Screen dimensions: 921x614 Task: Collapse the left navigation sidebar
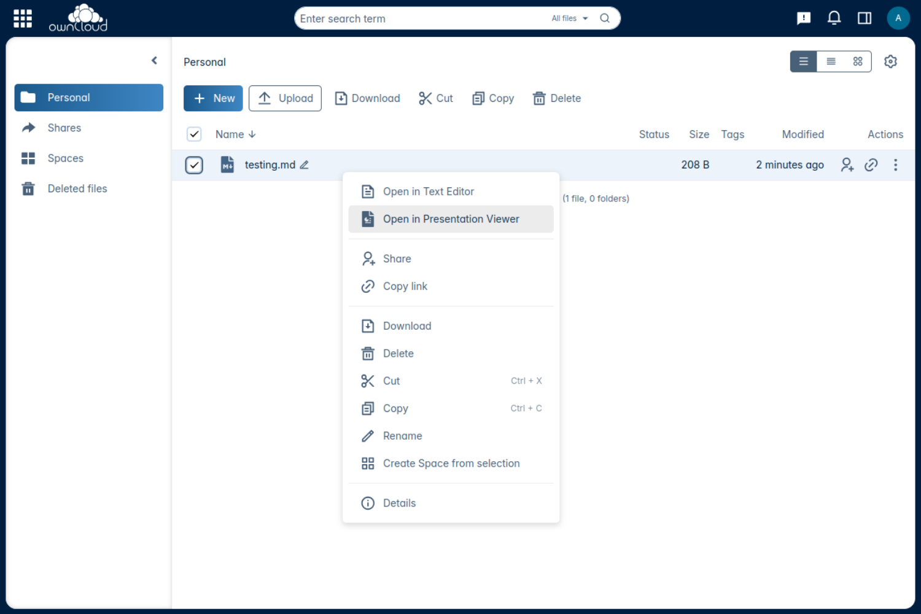coord(154,60)
